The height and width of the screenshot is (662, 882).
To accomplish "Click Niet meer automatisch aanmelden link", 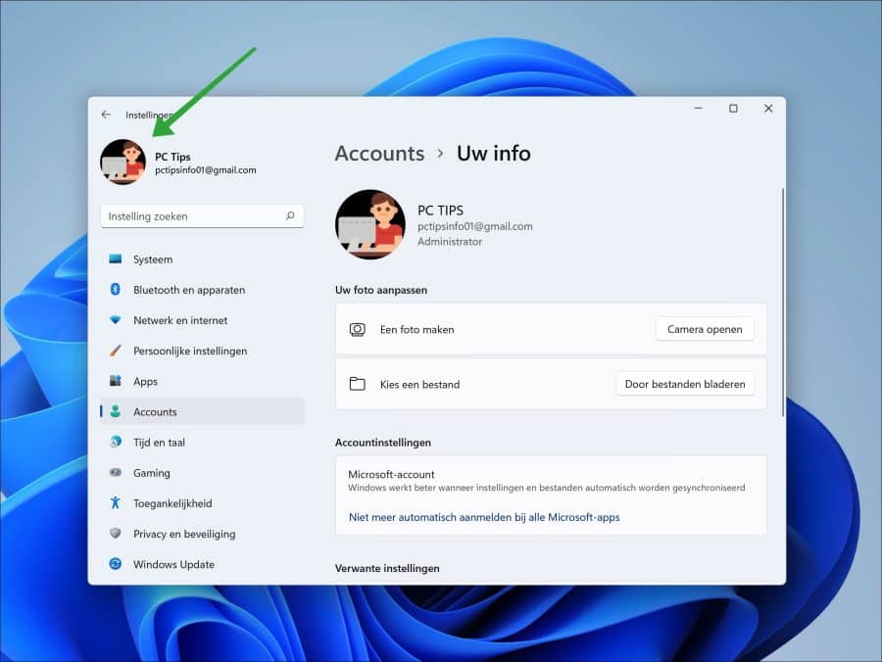I will click(484, 517).
